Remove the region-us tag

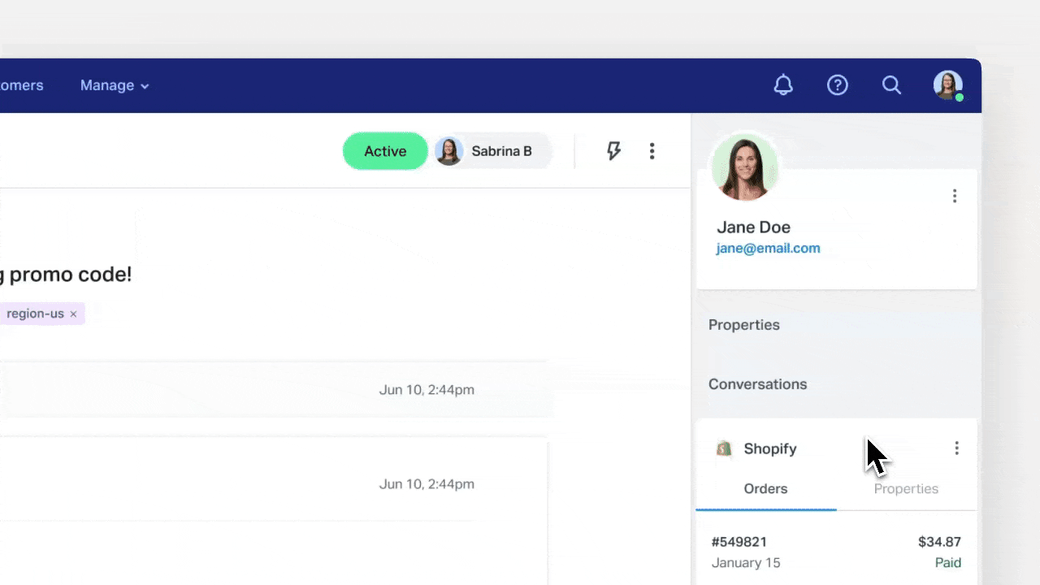[73, 314]
